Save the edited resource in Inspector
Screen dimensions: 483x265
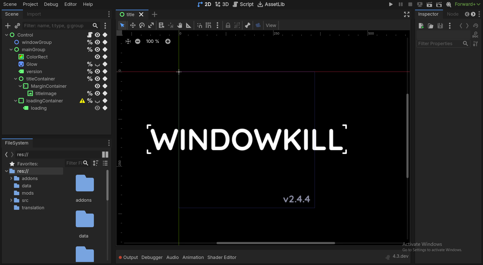(x=440, y=26)
